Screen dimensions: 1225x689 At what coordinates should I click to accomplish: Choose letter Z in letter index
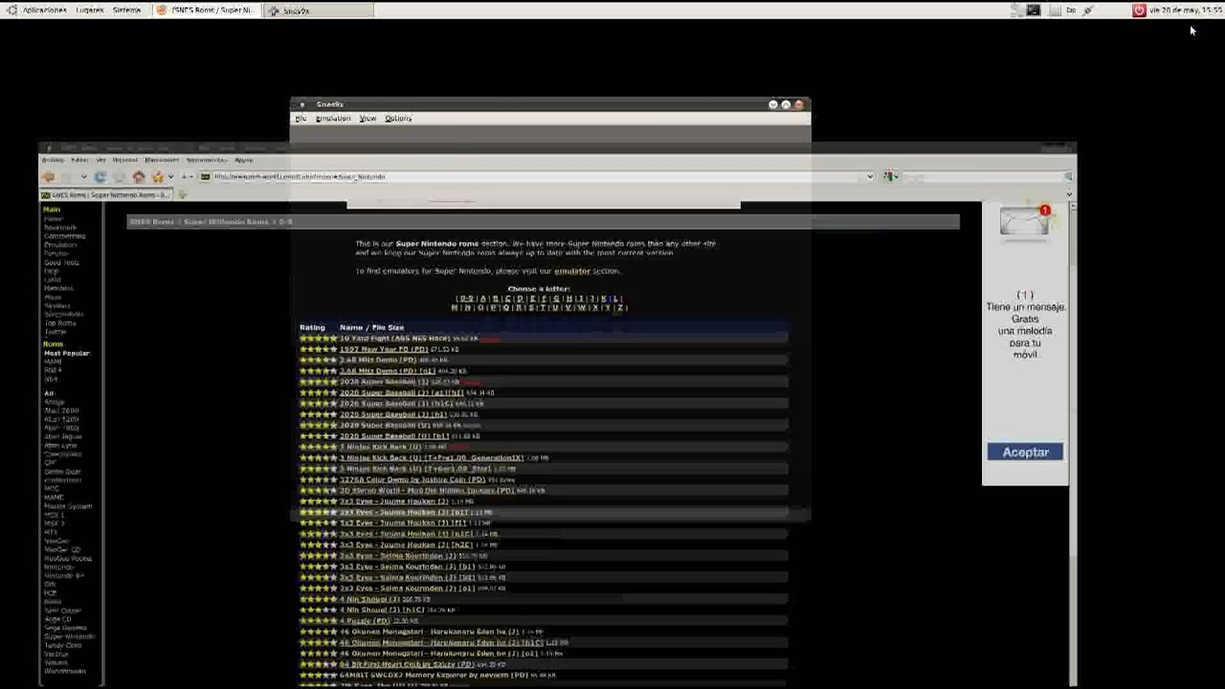[x=619, y=307]
